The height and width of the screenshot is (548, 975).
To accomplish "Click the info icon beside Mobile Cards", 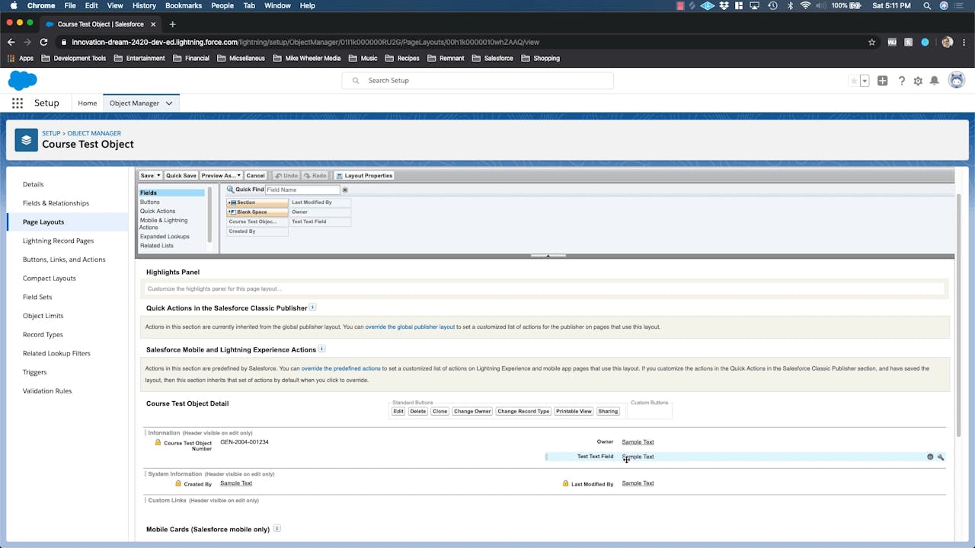I will pos(277,528).
